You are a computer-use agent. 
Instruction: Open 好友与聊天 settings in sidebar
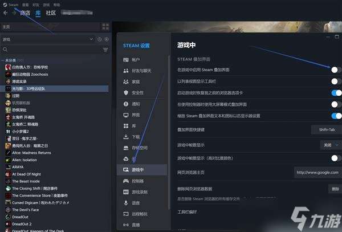point(137,71)
